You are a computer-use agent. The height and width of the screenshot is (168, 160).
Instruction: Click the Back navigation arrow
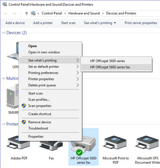tap(6, 14)
